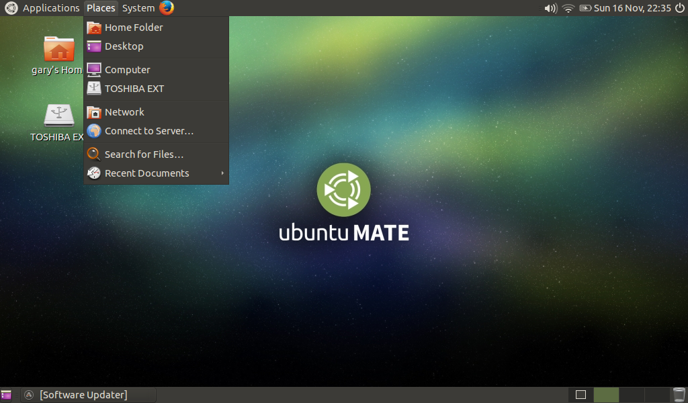688x403 pixels.
Task: Switch to the fourth workspace
Action: (x=657, y=395)
